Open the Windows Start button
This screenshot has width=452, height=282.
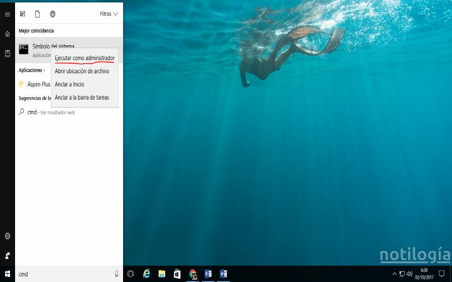coord(8,274)
